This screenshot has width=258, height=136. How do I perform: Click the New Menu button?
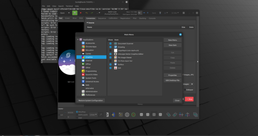click(172, 40)
